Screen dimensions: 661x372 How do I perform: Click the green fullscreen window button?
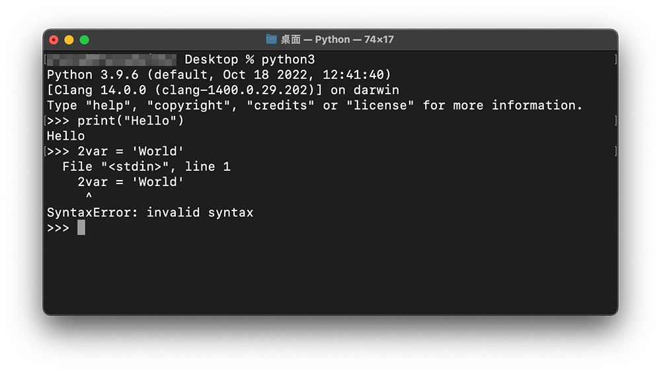pos(85,40)
